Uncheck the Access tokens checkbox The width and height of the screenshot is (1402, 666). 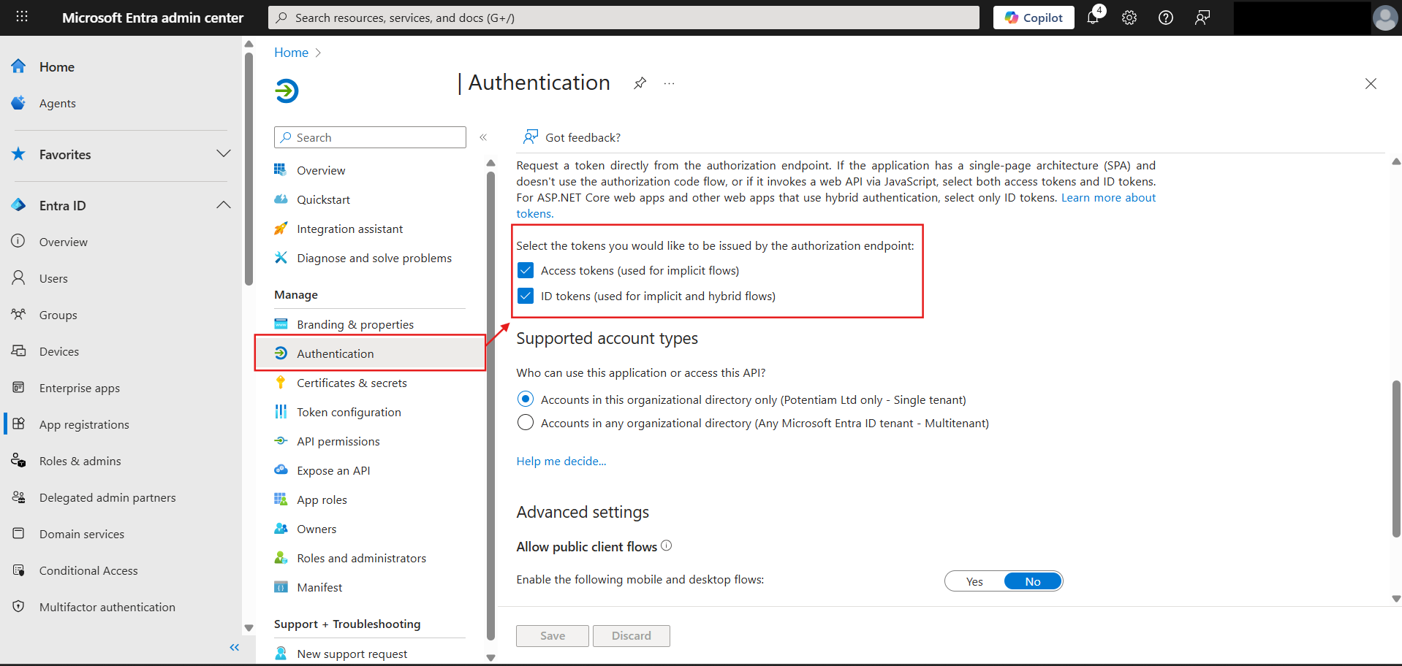pos(526,270)
